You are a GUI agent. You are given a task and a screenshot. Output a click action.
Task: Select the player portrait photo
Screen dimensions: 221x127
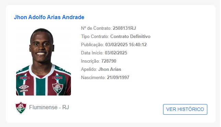(44, 62)
